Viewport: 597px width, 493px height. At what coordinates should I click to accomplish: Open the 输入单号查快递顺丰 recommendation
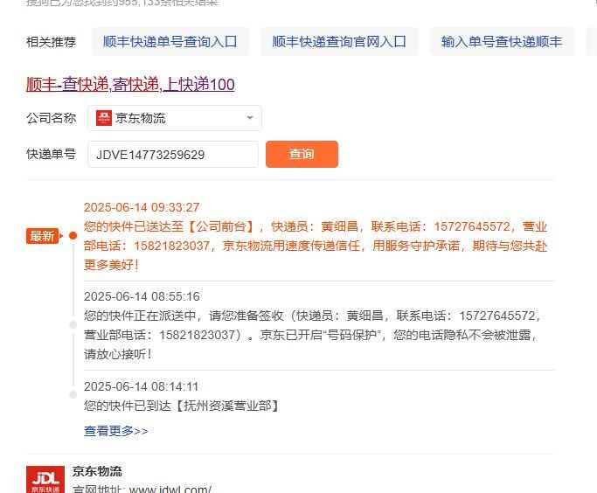tap(502, 41)
